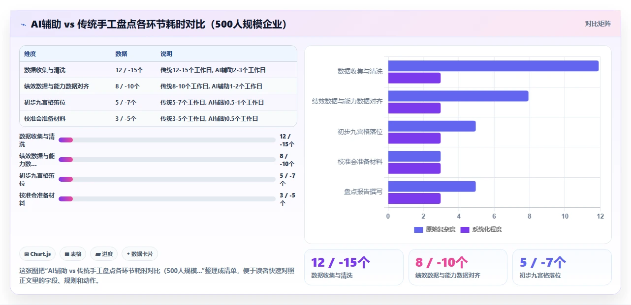631x305 pixels.
Task: Click x-axis tick value 12
Action: [600, 216]
